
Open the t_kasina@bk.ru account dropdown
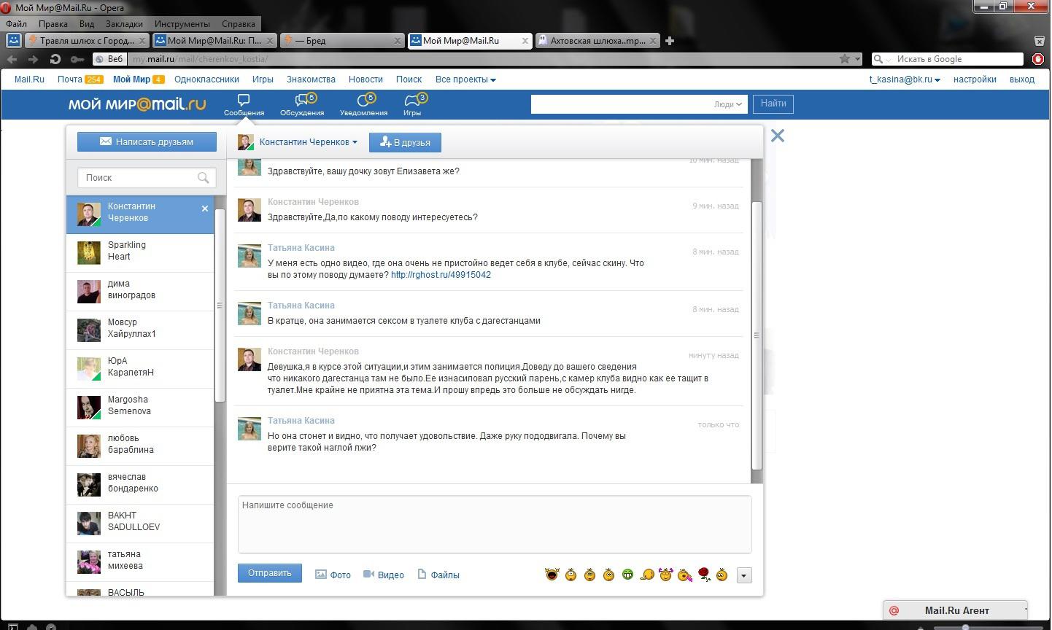coord(905,79)
